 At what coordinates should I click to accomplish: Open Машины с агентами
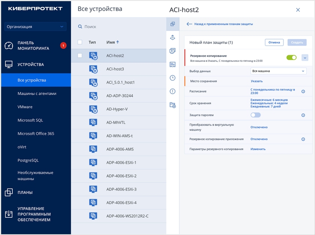(x=37, y=93)
